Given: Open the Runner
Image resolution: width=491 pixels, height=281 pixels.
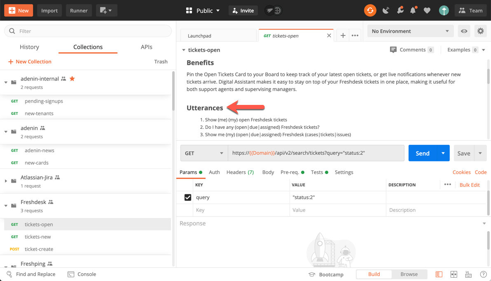Looking at the screenshot, I should pos(79,10).
